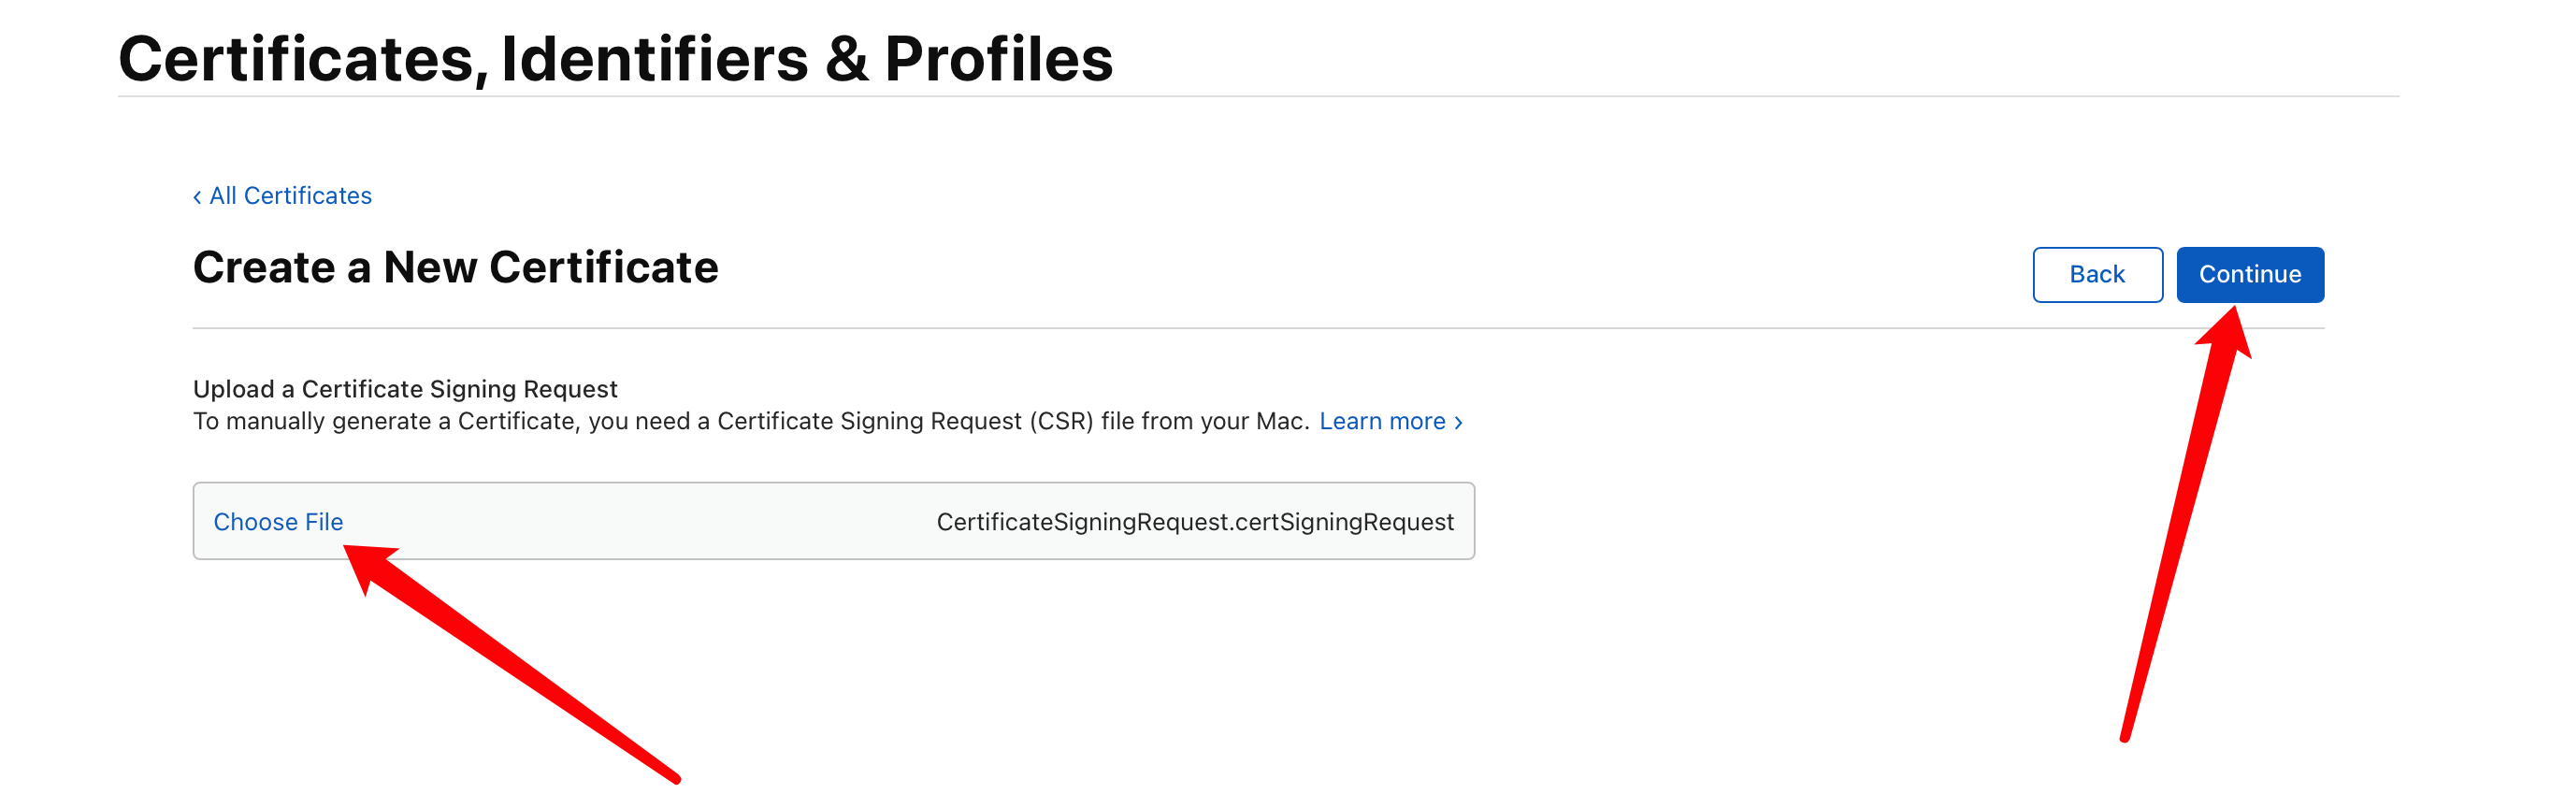Click the CertificateSigningRequest.certSigningRequest file name

click(1194, 522)
